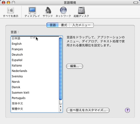The height and width of the screenshot is (124, 140).
Task: Click the 編集... button
Action: [74, 66]
